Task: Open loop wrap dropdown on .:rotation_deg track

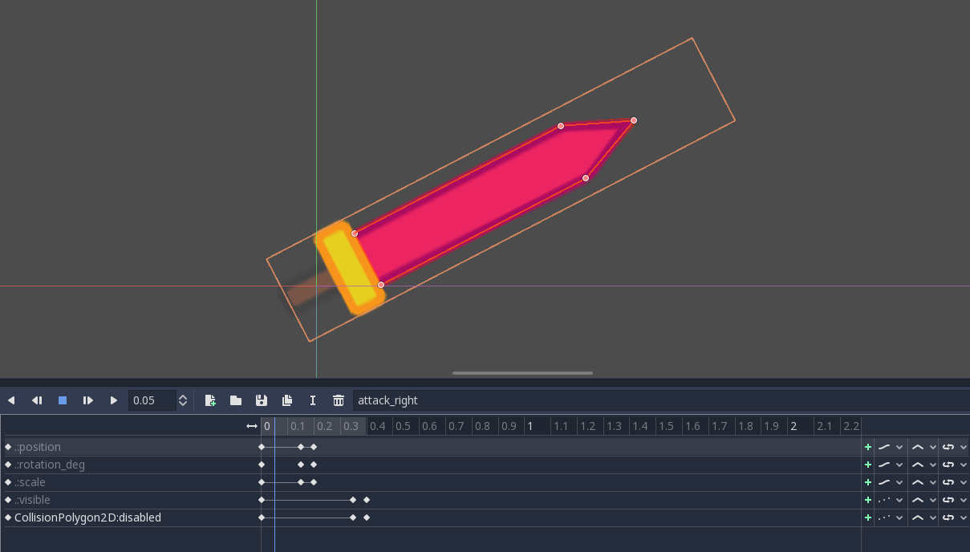Action: click(x=954, y=465)
